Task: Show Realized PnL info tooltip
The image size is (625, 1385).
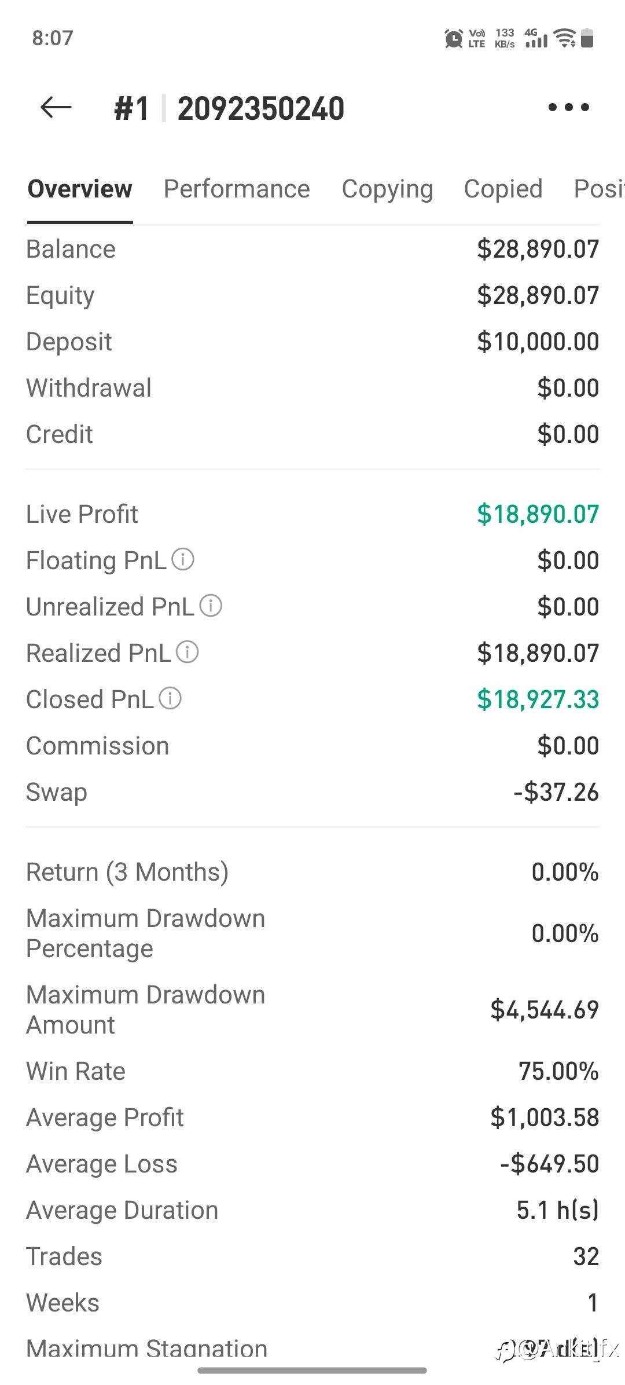Action: coord(187,652)
